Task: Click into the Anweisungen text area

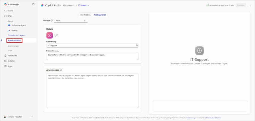Action: coord(93,90)
